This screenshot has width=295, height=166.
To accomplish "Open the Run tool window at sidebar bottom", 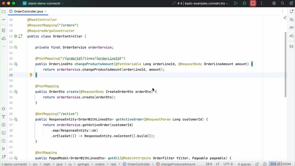I will (4, 157).
